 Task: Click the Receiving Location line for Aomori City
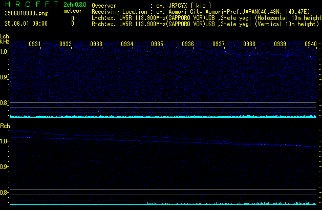pyautogui.click(x=201, y=12)
